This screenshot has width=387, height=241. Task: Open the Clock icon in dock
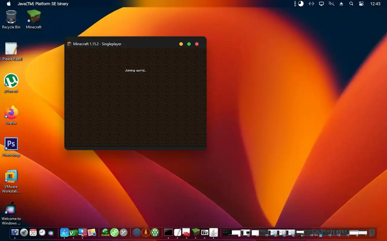coord(42,232)
